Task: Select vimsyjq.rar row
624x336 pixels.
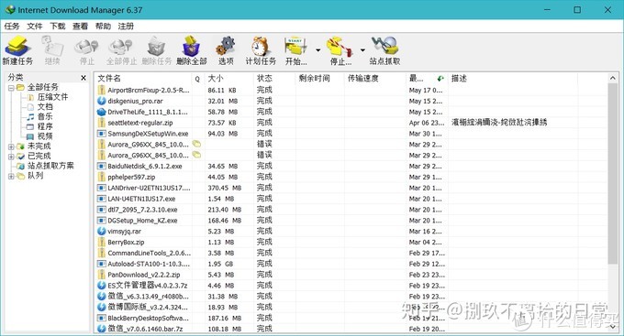Action: pos(351,231)
